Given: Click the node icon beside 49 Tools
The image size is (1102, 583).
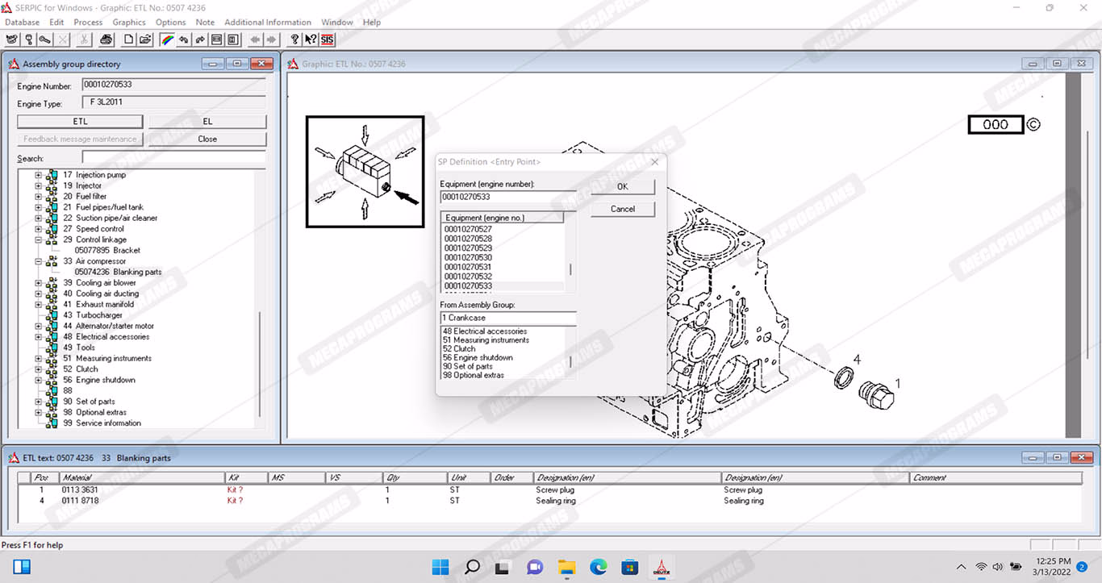Looking at the screenshot, I should pos(52,348).
